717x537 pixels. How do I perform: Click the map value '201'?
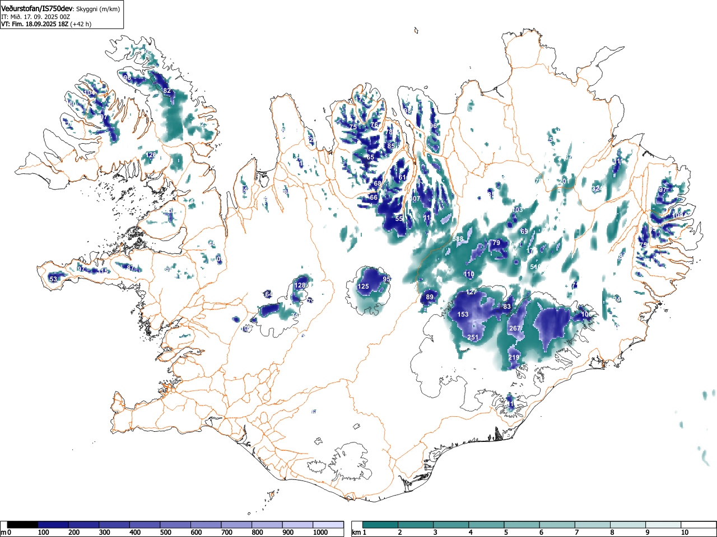pos(564,181)
